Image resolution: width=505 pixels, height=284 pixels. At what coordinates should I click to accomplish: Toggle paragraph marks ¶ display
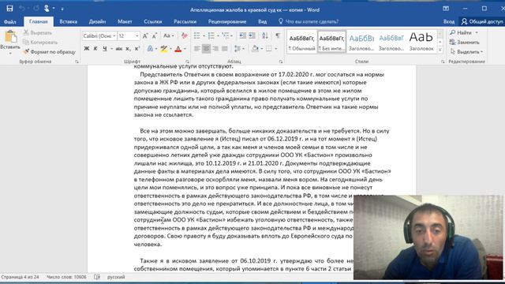278,35
